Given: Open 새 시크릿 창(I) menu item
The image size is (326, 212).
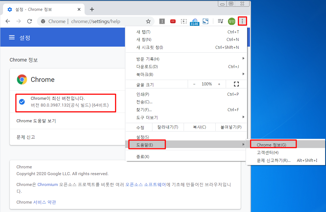Looking at the screenshot, I should [186, 47].
